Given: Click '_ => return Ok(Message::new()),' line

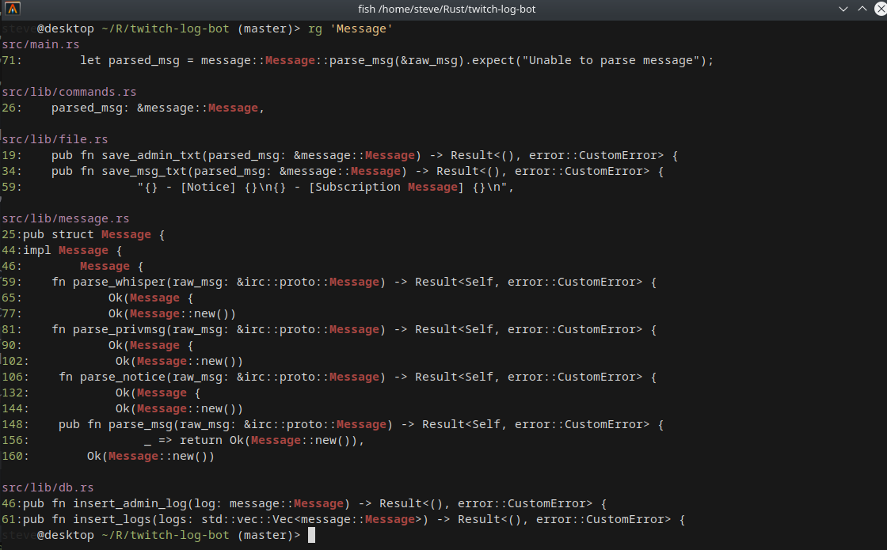Looking at the screenshot, I should 183,440.
